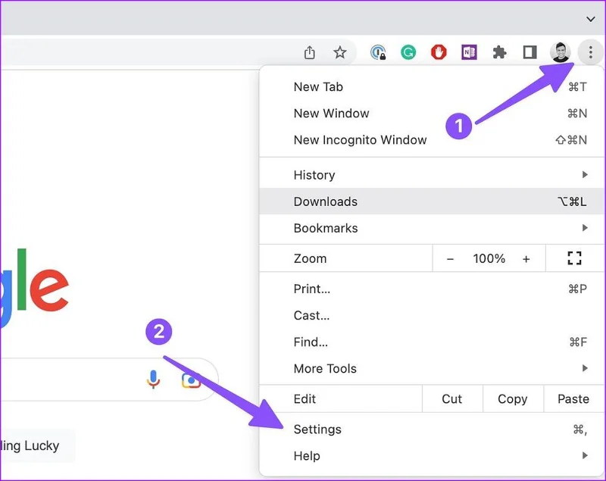Open the 1Password extension icon
606x481 pixels.
tap(377, 52)
